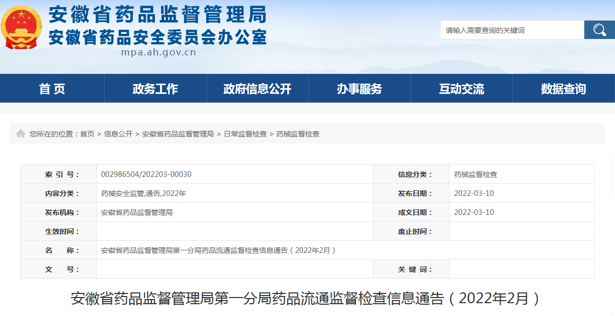Screen dimensions: 615x316
Task: Follow the 首页 breadcrumb link
Action: coord(87,134)
